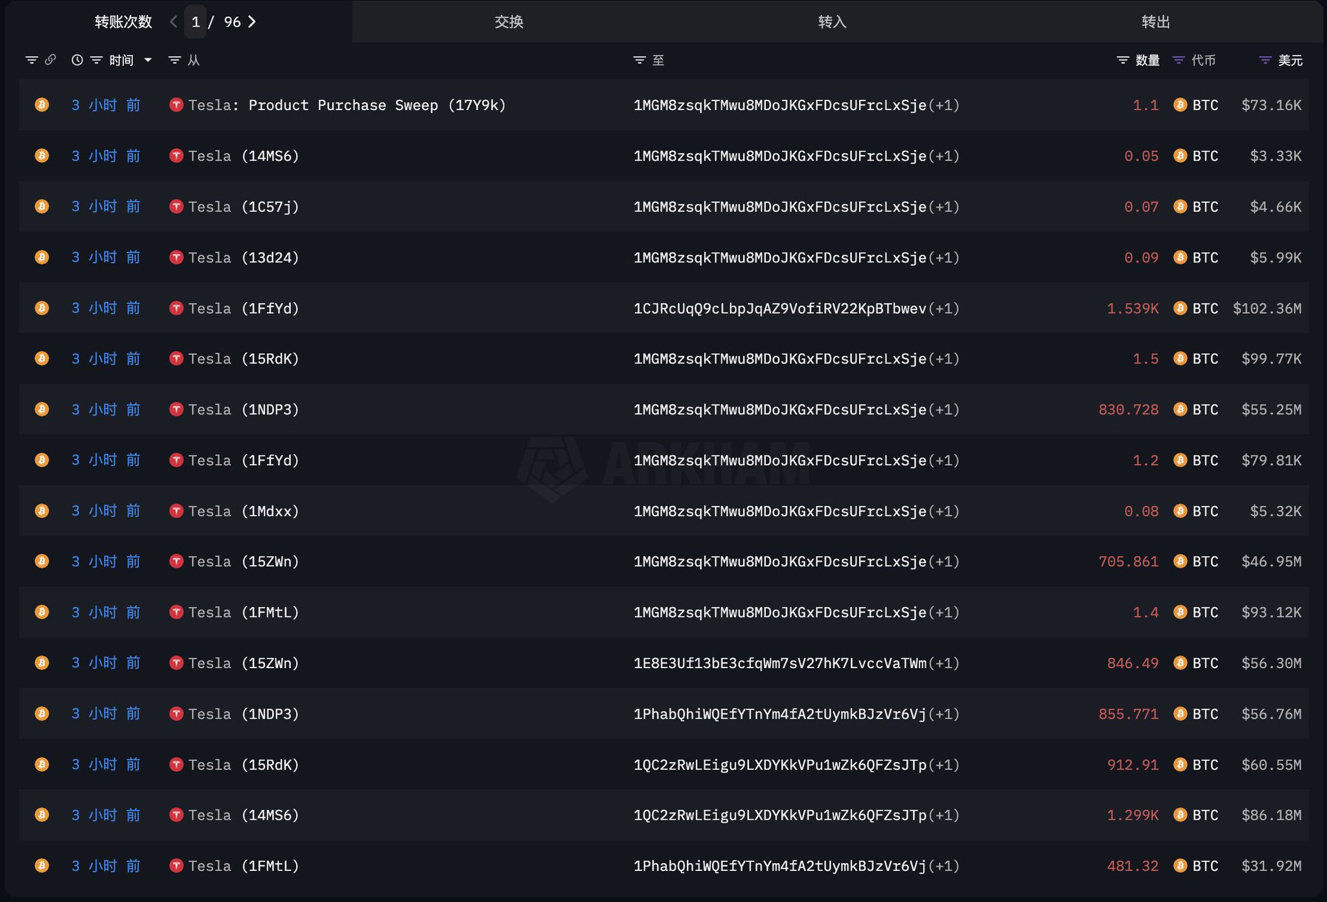The image size is (1327, 902).
Task: Click (+1) after 1E8E3Uf13b address
Action: pyautogui.click(x=944, y=663)
